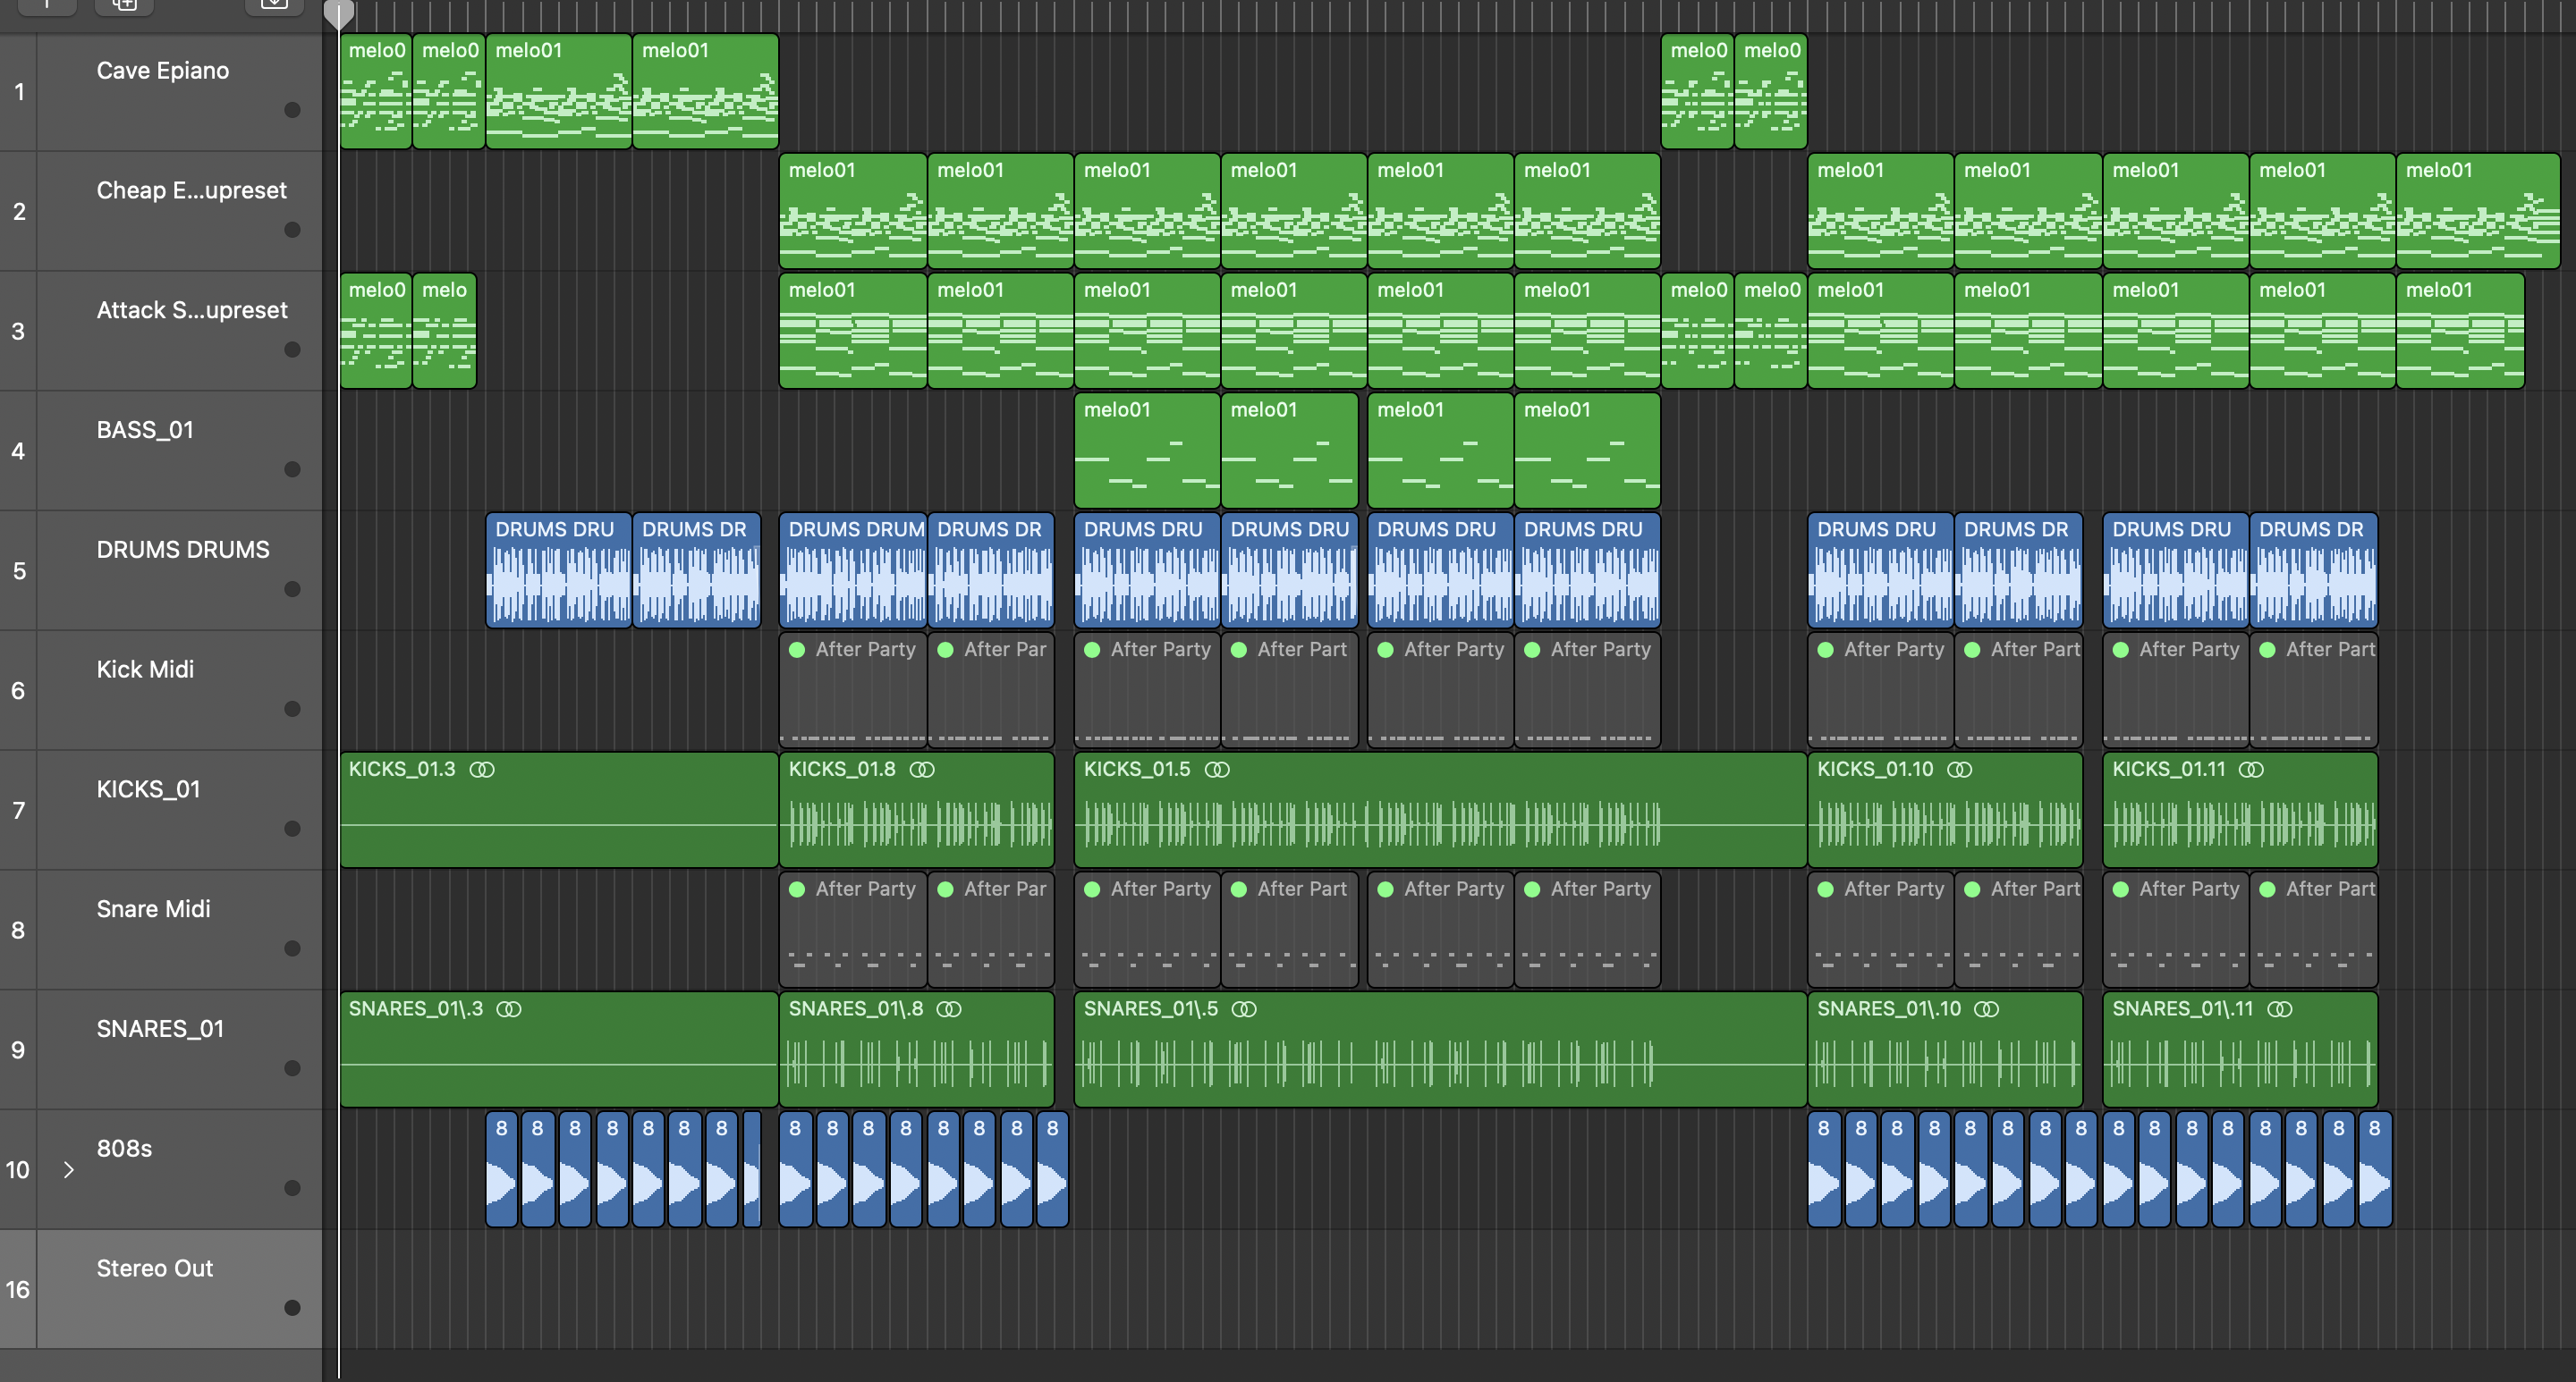The image size is (2576, 1382).
Task: Select the DRUMS DRUMS track name
Action: pyautogui.click(x=183, y=550)
